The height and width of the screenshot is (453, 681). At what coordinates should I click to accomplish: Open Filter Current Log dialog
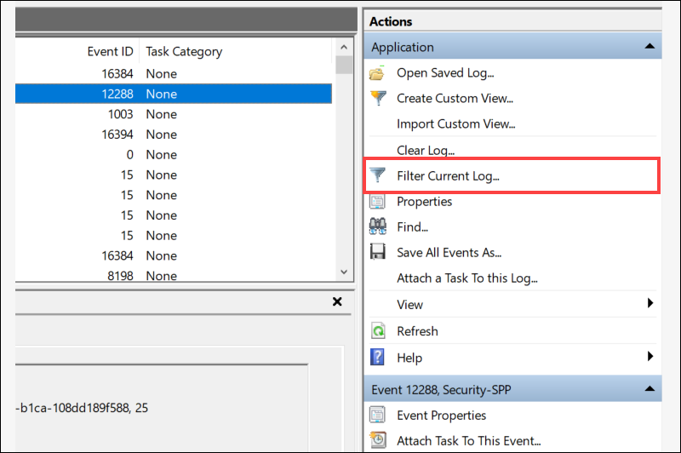pos(448,176)
